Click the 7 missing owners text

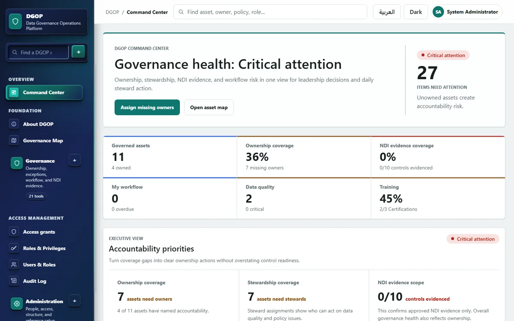pyautogui.click(x=265, y=168)
